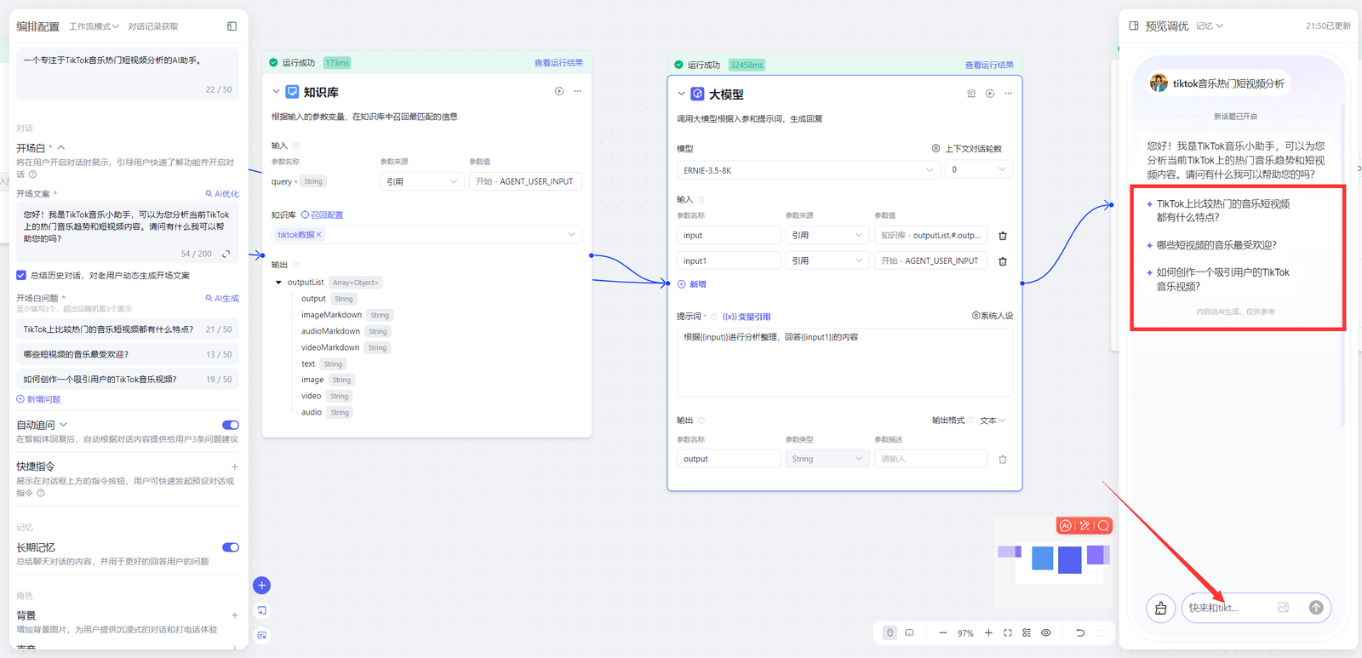Viewport: 1362px width, 658px height.
Task: Collapse the 知识库 node chevron
Action: (276, 92)
